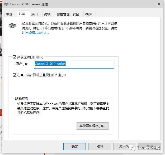165x155 pixels.
Task: Toggle the 共享这台打印机 checkbox
Action: 15,57
